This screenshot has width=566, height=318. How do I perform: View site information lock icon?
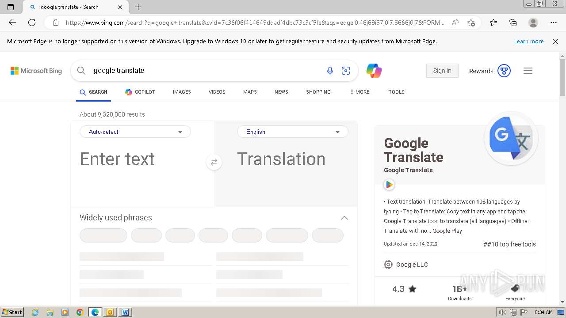[56, 23]
